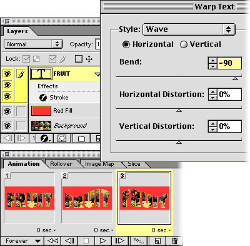Click the tween frames icon
The image size is (250, 246).
pos(139,241)
